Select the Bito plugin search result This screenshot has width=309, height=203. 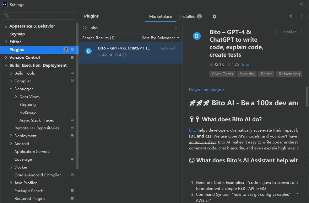131,53
